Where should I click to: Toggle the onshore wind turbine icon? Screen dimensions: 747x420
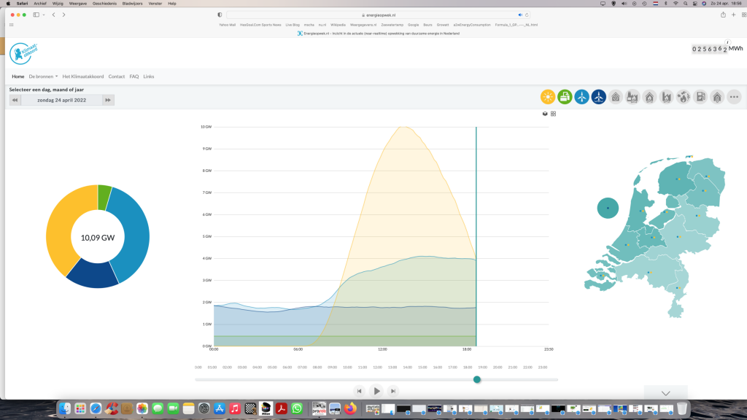[581, 97]
